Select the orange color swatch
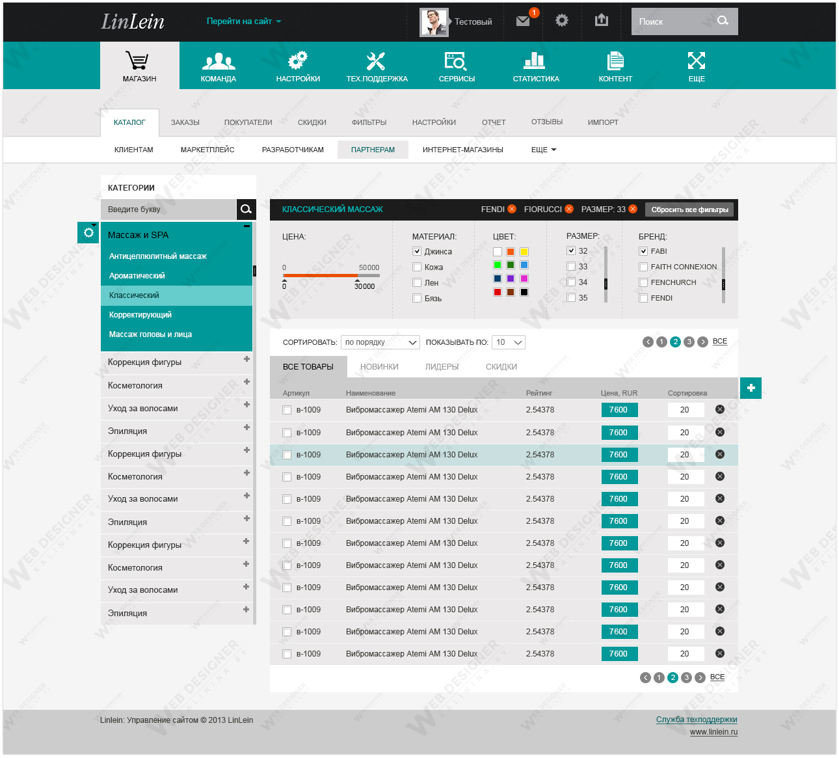Viewport: 839px width, 758px height. (511, 252)
